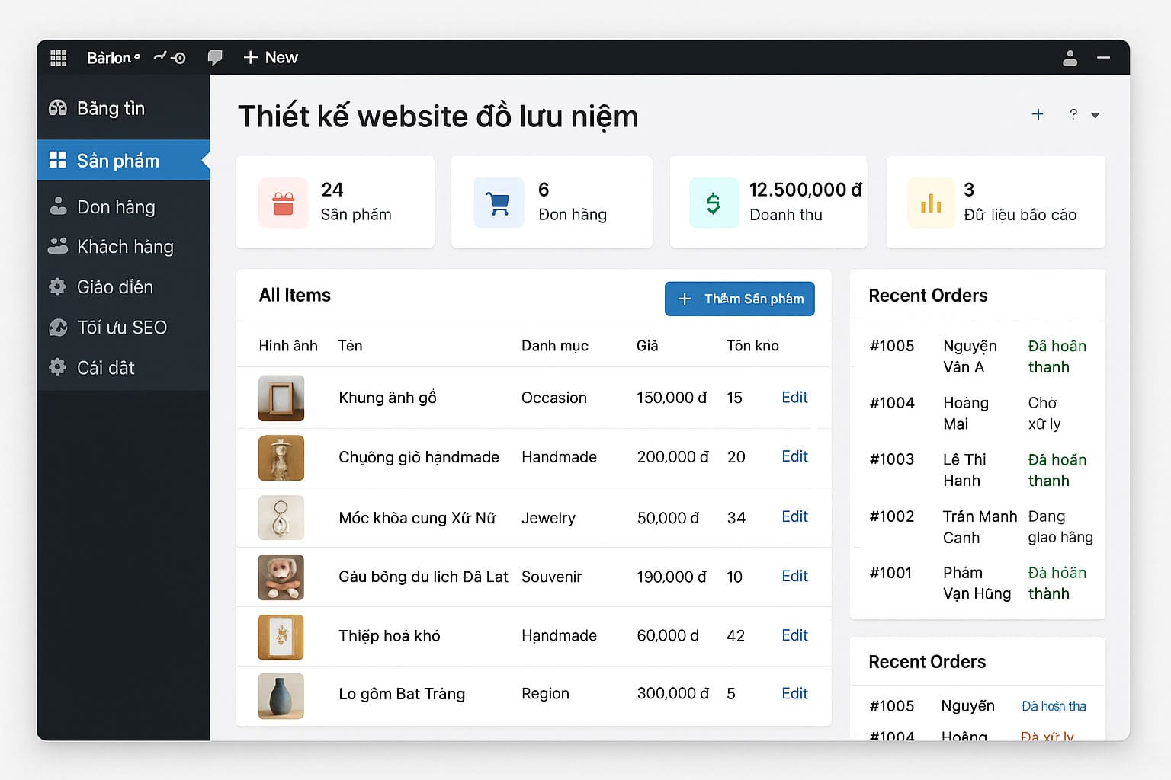Open the comments bubble icon

coord(215,58)
